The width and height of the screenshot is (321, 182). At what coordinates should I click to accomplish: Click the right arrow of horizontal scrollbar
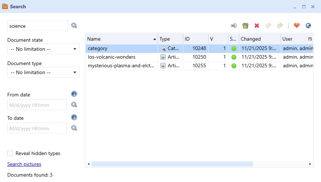[x=310, y=164]
